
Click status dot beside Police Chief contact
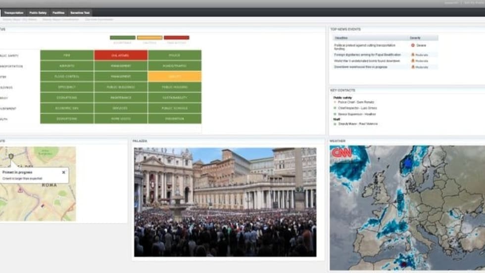pyautogui.click(x=335, y=102)
